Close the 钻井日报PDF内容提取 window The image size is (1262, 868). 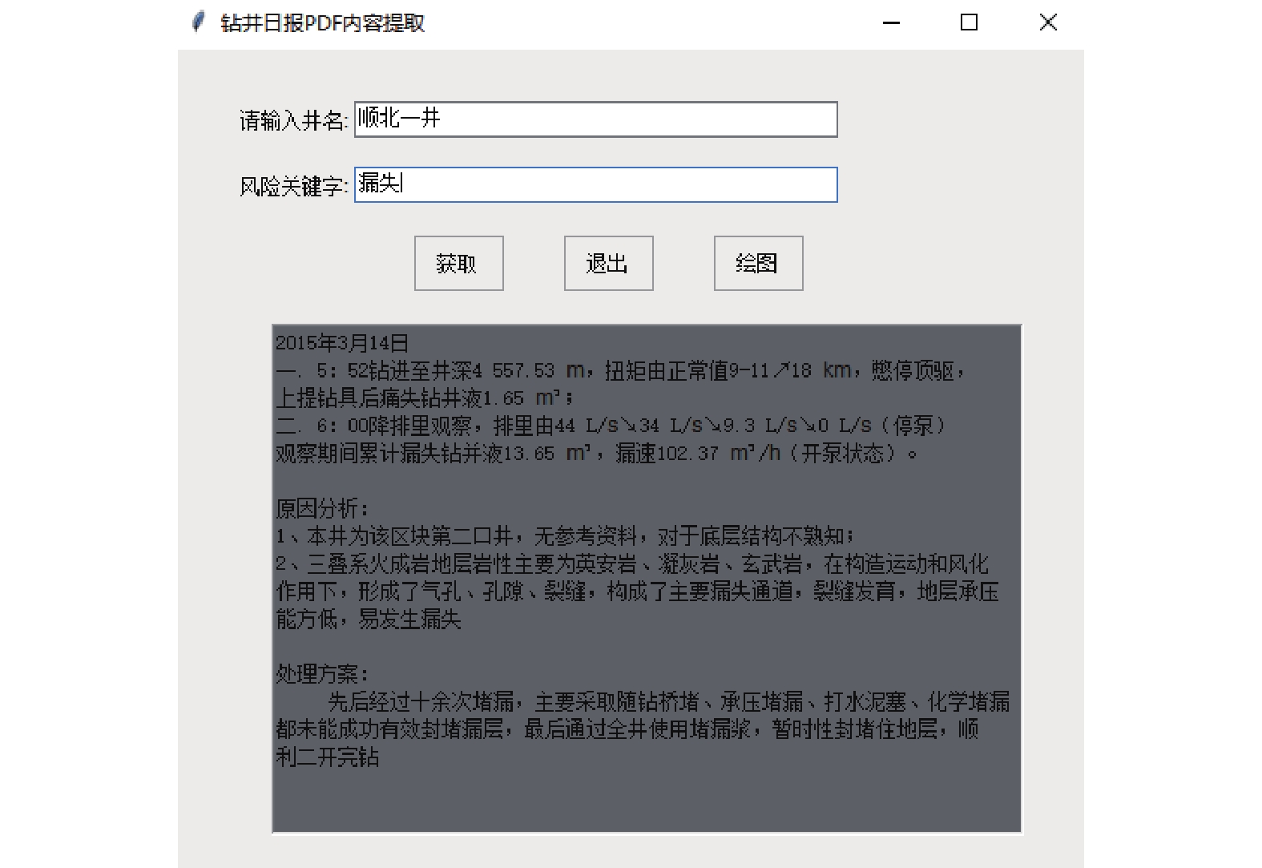coord(1047,22)
